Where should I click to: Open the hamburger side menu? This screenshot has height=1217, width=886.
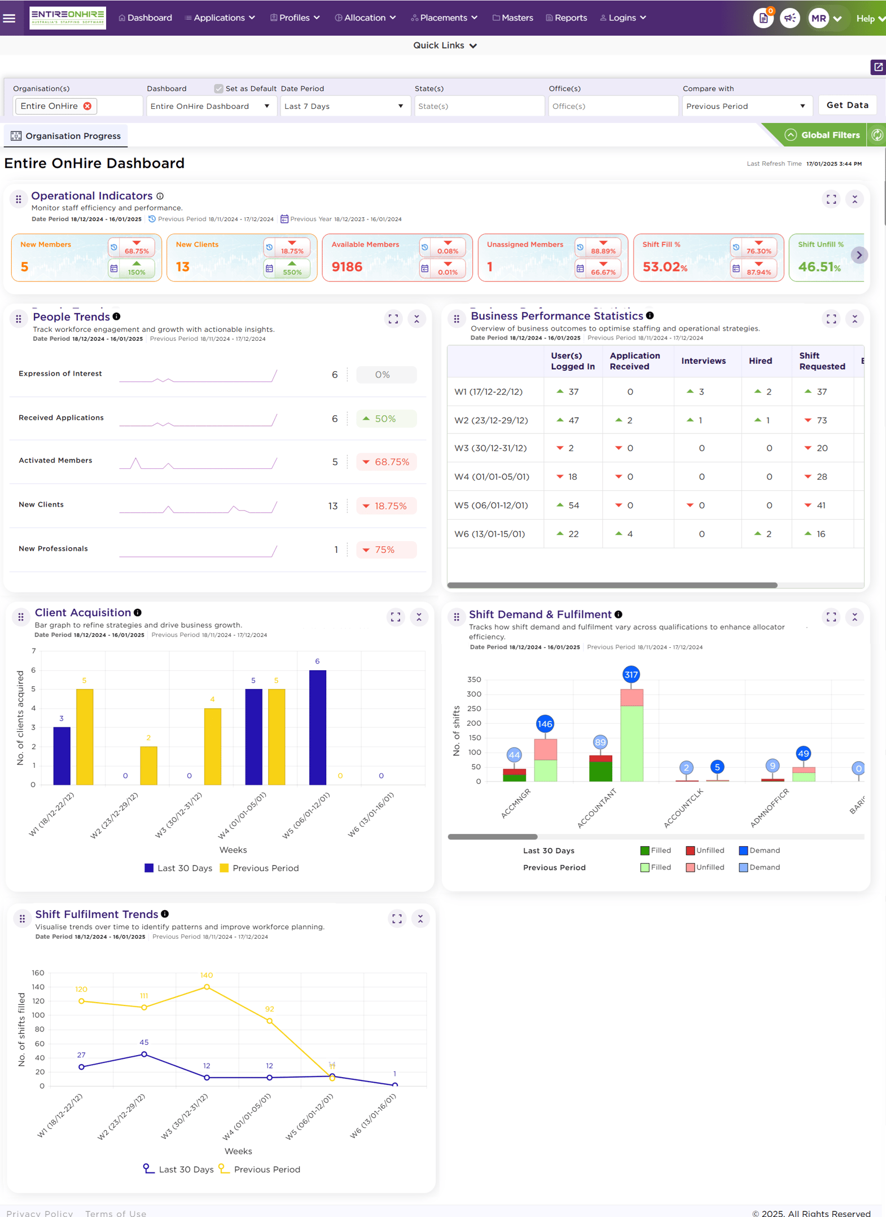[9, 18]
